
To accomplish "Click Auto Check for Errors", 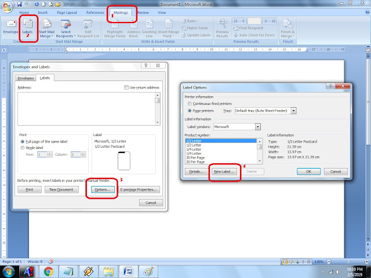I will pyautogui.click(x=254, y=35).
